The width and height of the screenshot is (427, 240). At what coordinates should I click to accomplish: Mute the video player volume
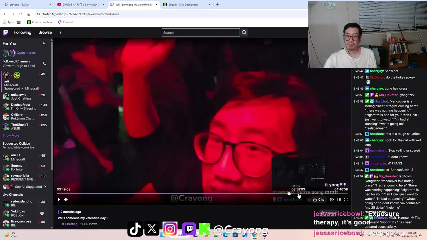tap(66, 200)
